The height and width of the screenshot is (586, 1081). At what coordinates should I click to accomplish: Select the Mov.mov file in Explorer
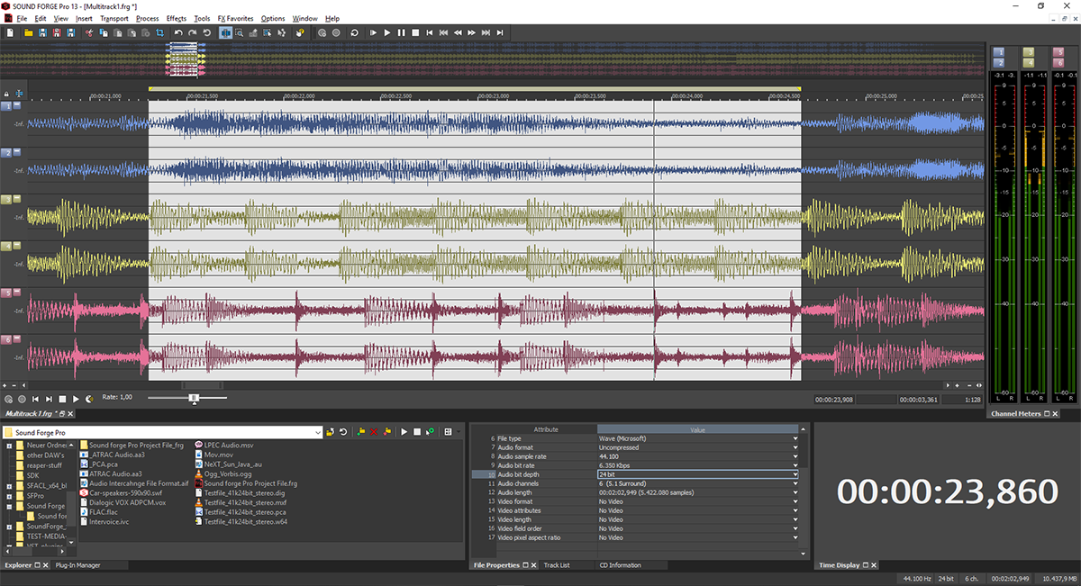click(213, 455)
